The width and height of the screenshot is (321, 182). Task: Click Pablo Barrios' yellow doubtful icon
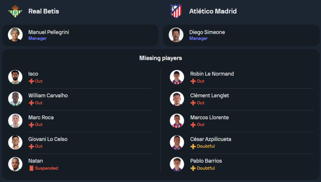[193, 168]
